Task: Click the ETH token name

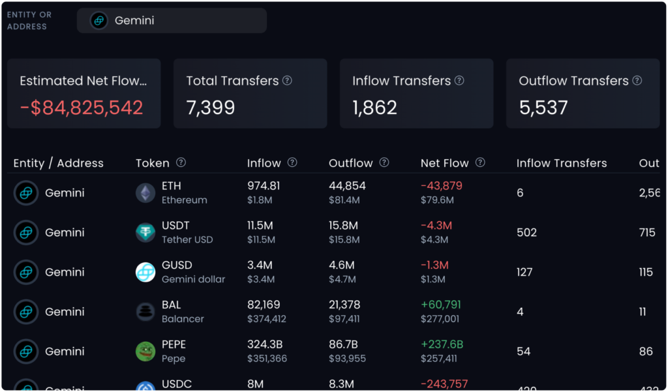Action: [172, 186]
